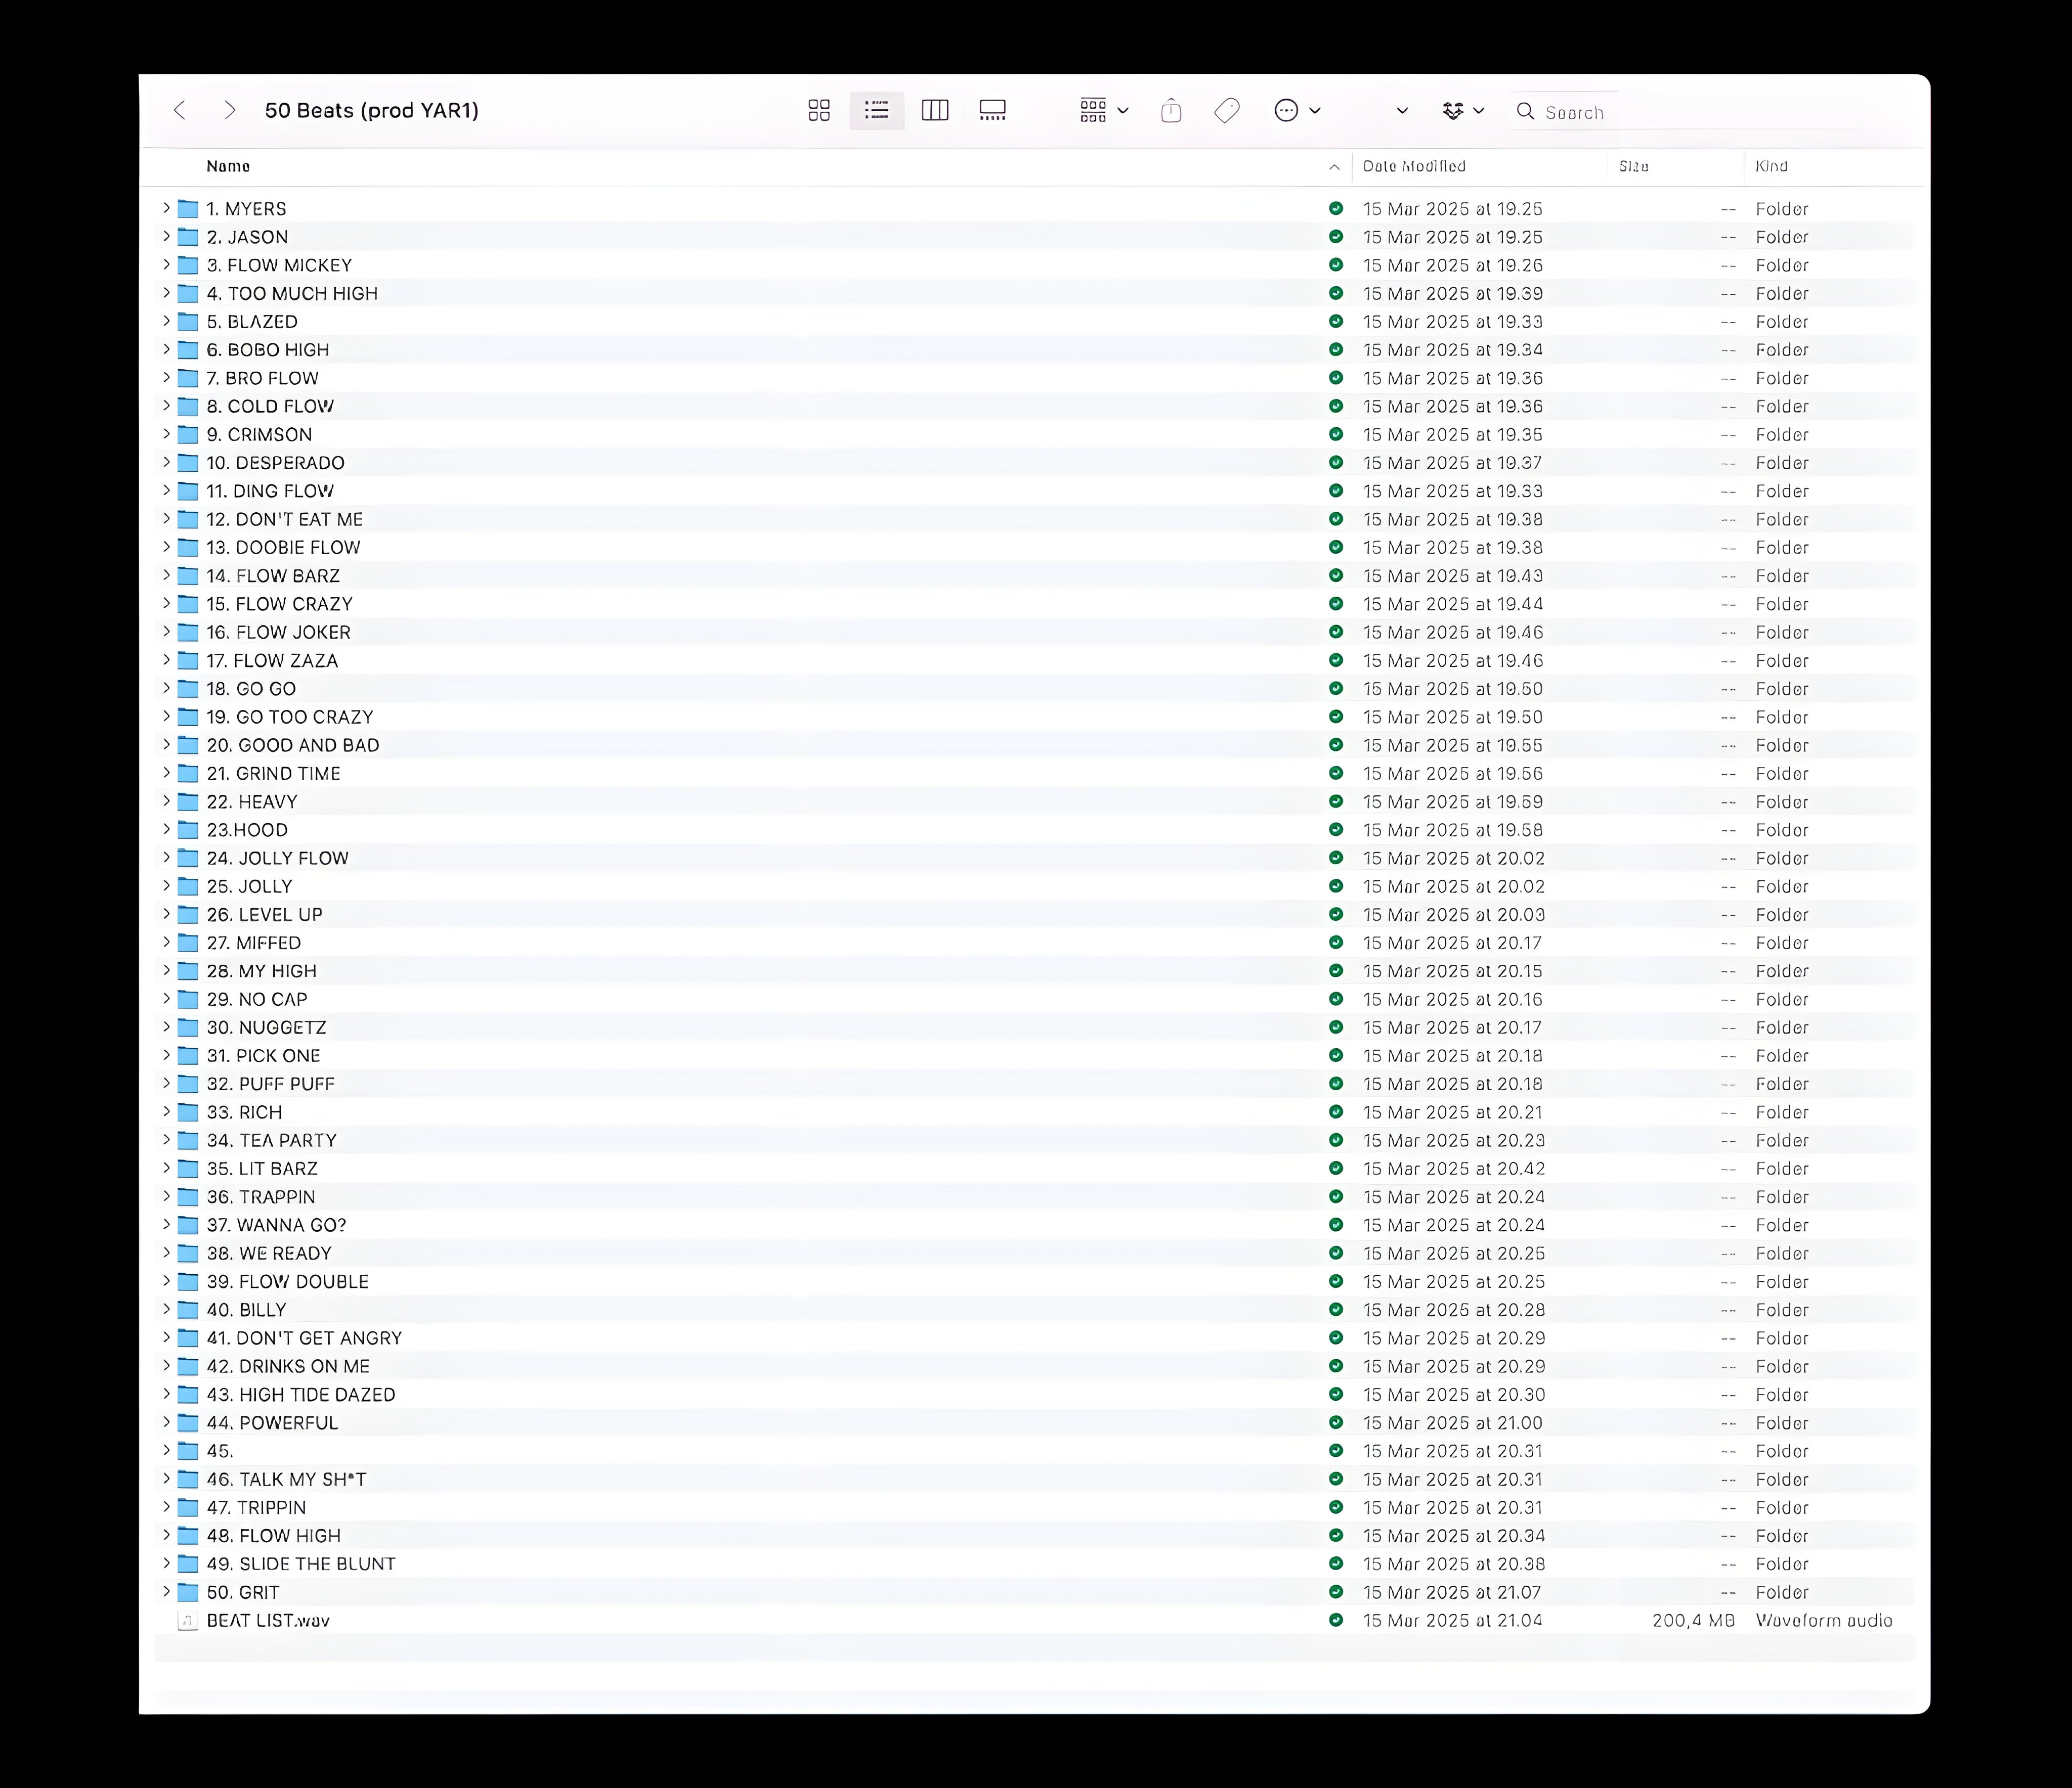Image resolution: width=2072 pixels, height=1788 pixels.
Task: Switch to icon grid view
Action: 819,111
